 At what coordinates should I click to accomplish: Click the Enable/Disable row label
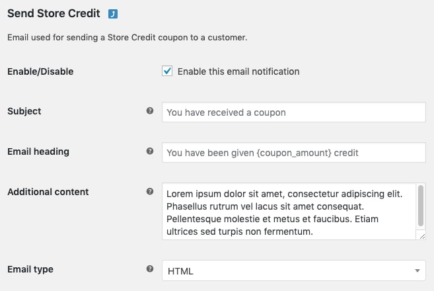(x=40, y=71)
